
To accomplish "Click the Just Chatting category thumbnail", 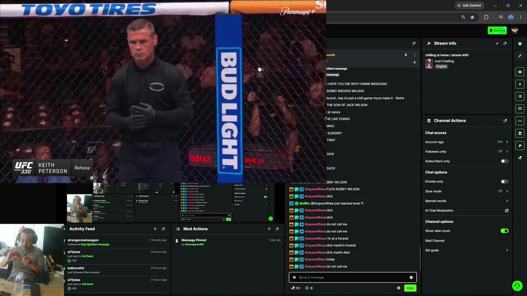I will tap(429, 64).
